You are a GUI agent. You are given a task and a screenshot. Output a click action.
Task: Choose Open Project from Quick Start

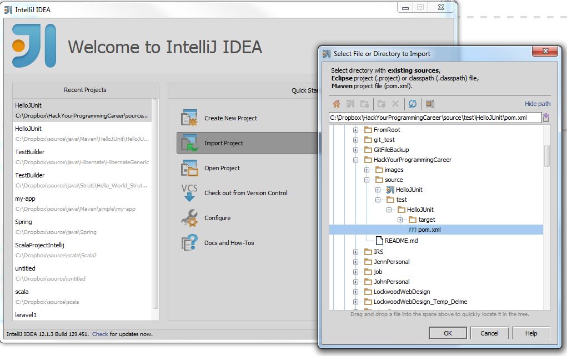click(222, 168)
